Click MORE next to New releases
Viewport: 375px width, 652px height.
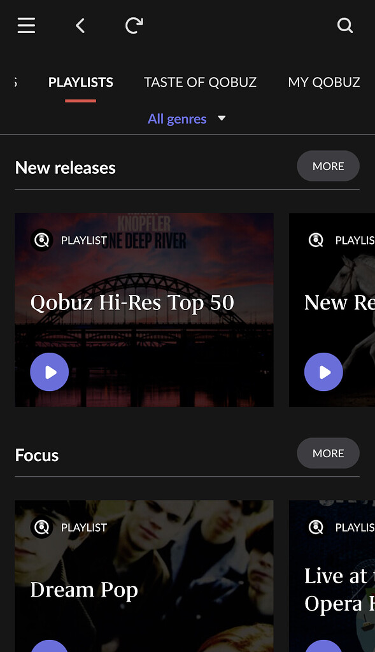pyautogui.click(x=328, y=166)
